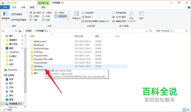Image resolution: width=191 pixels, height=112 pixels.
Task: Open folder Options (选项)
Action: point(141,16)
